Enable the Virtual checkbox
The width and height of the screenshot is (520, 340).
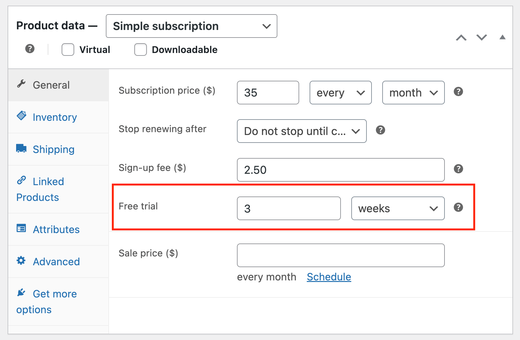(68, 50)
